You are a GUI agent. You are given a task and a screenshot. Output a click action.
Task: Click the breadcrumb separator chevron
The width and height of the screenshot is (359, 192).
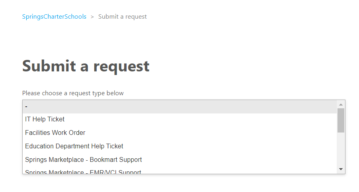coord(92,17)
